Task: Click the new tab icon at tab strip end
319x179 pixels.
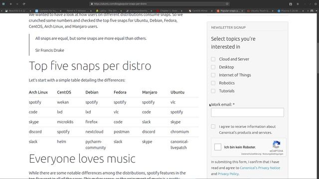Action: [x=312, y=11]
